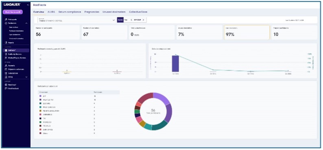Open Participant dosimeters submenu link
This screenshot has width=323, height=150.
16,31
